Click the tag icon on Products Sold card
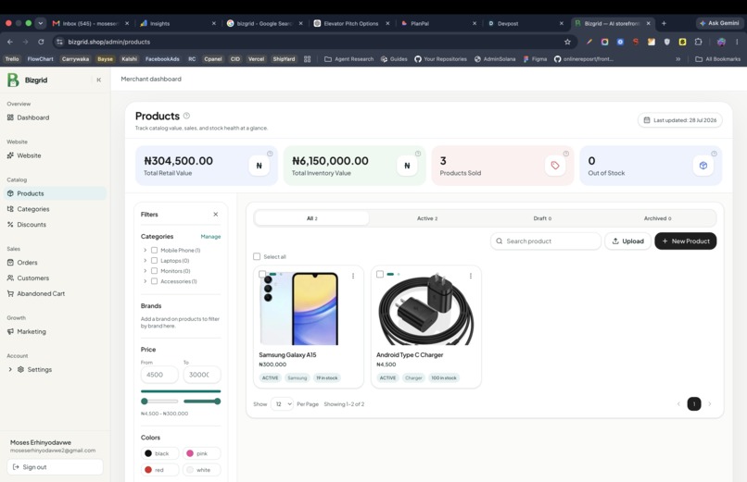 pos(555,166)
